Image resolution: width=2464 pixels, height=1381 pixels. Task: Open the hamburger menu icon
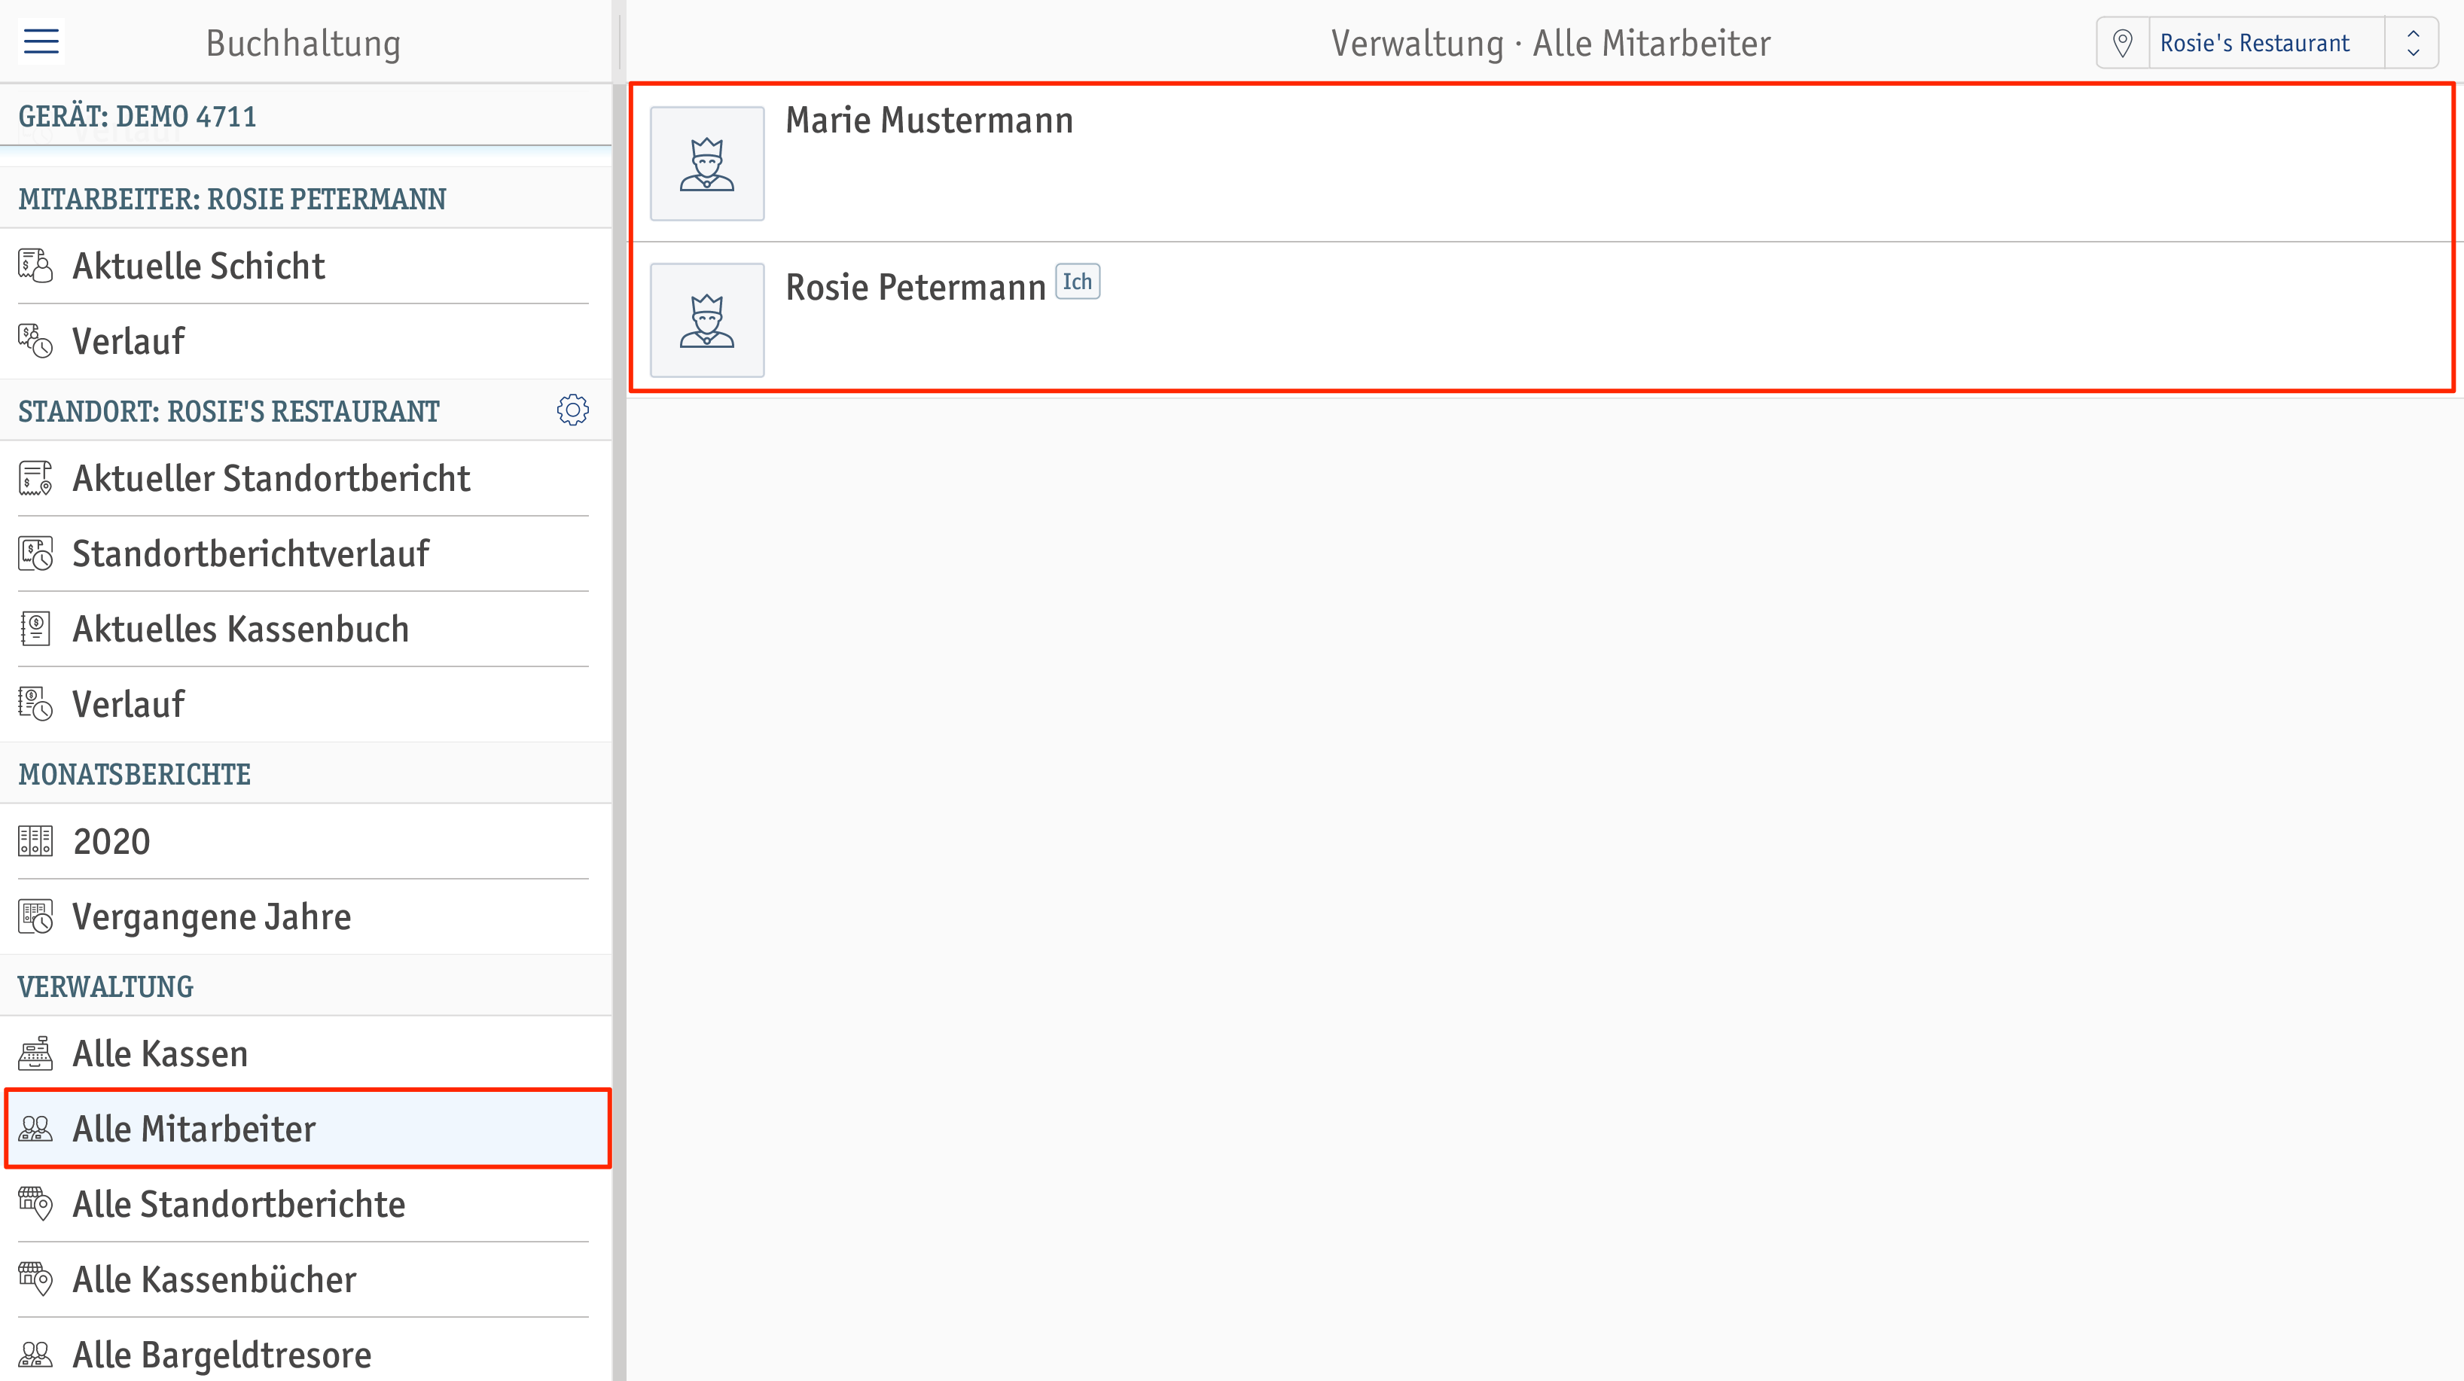41,41
